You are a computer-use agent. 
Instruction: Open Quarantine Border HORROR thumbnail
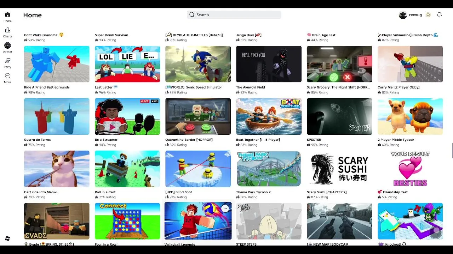[x=198, y=116]
